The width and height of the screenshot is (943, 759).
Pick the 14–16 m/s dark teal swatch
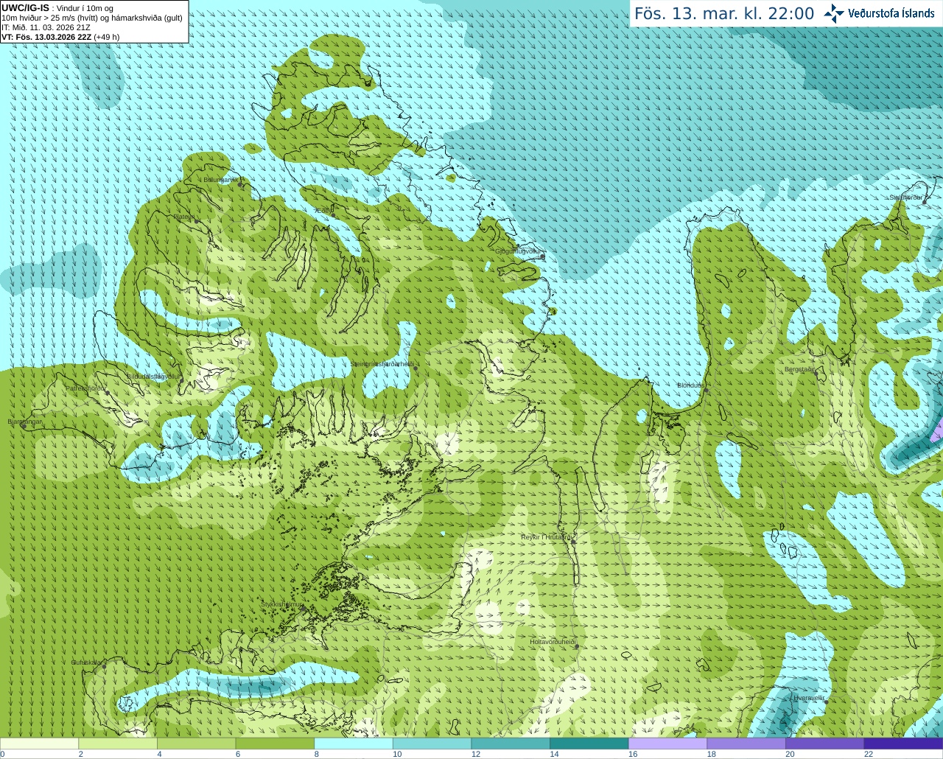point(589,744)
